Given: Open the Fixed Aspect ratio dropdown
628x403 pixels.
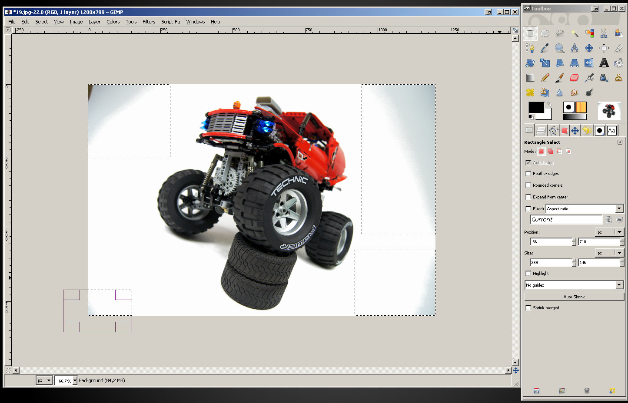Looking at the screenshot, I should click(585, 208).
